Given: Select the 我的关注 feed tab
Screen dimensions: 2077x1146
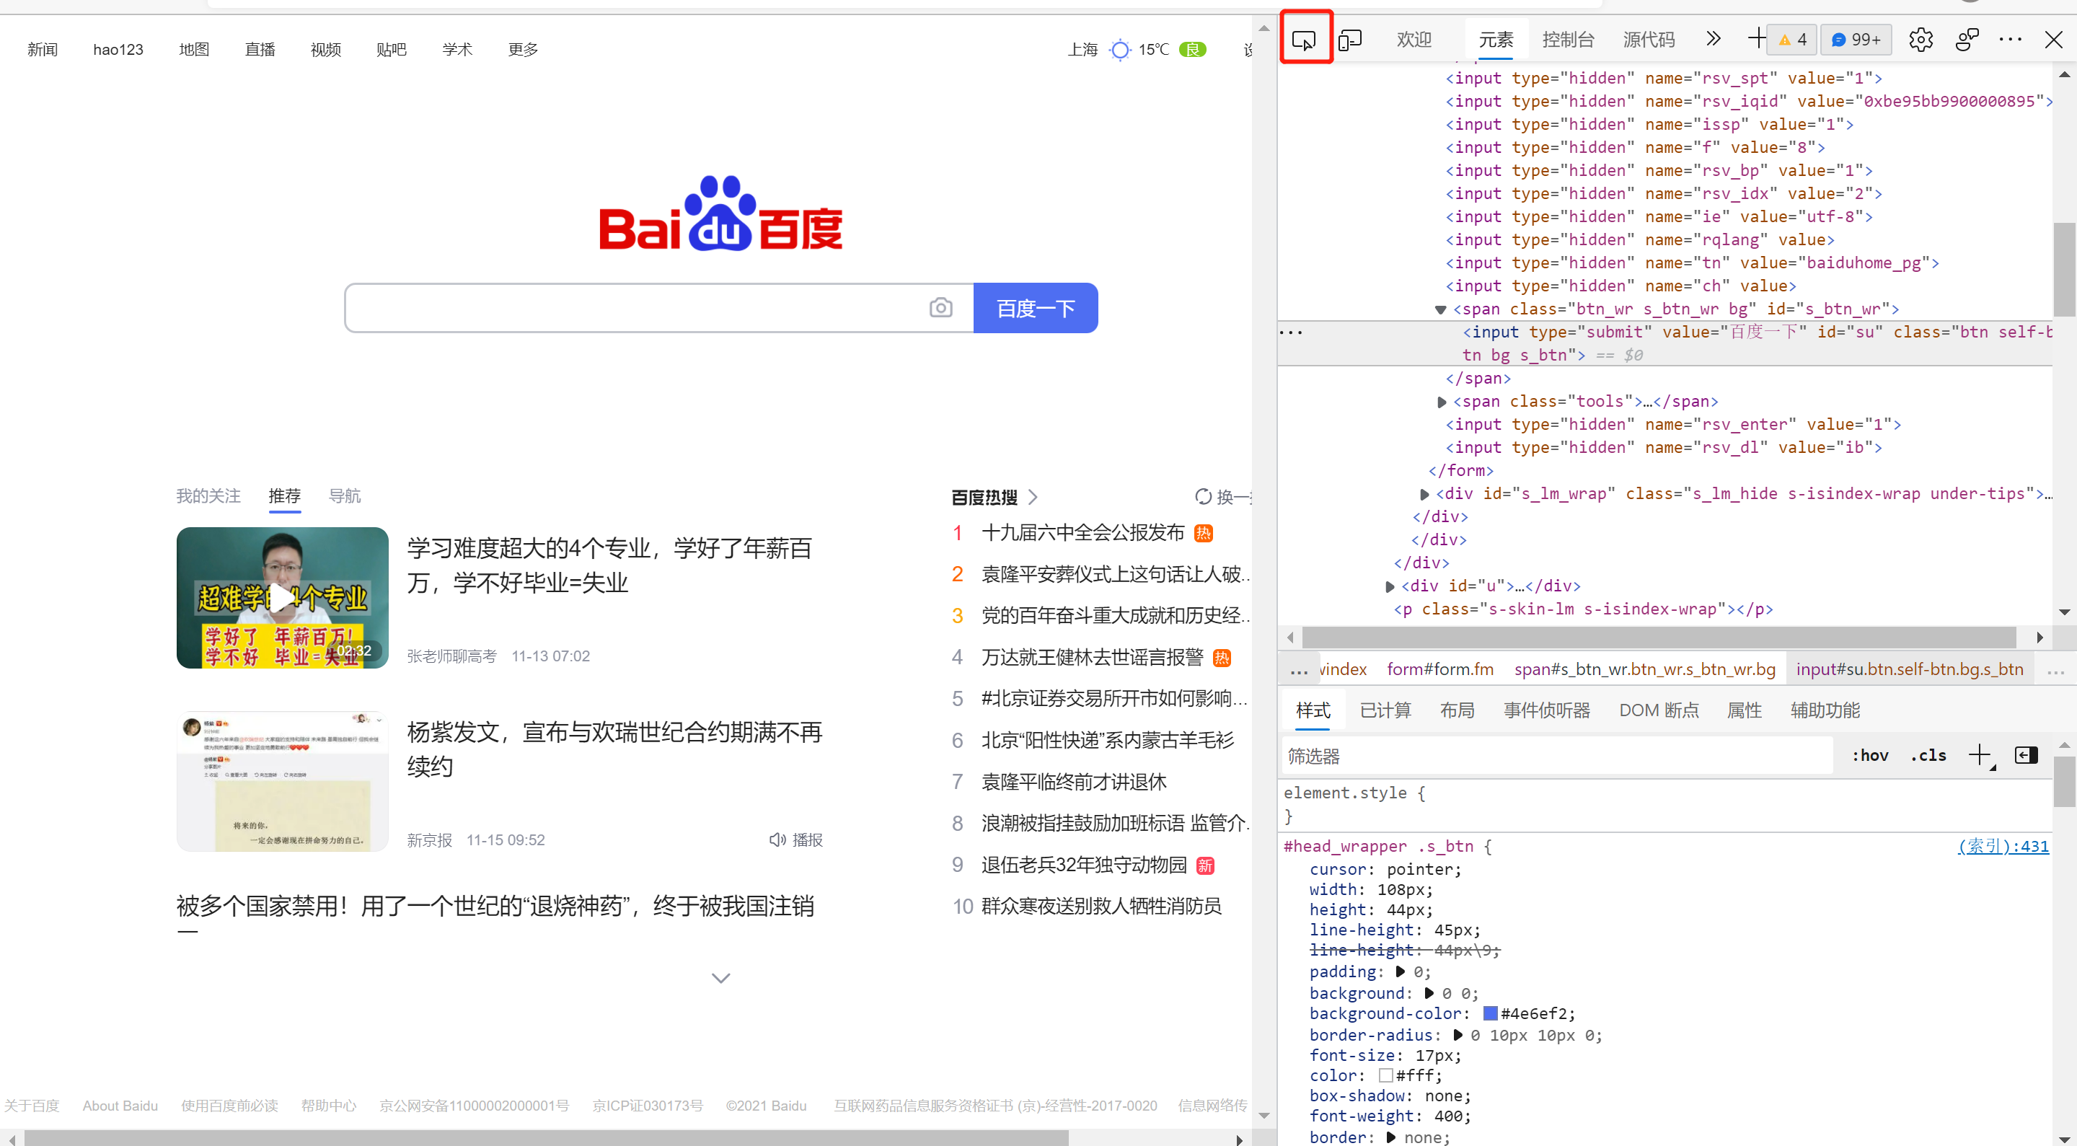Looking at the screenshot, I should tap(208, 495).
